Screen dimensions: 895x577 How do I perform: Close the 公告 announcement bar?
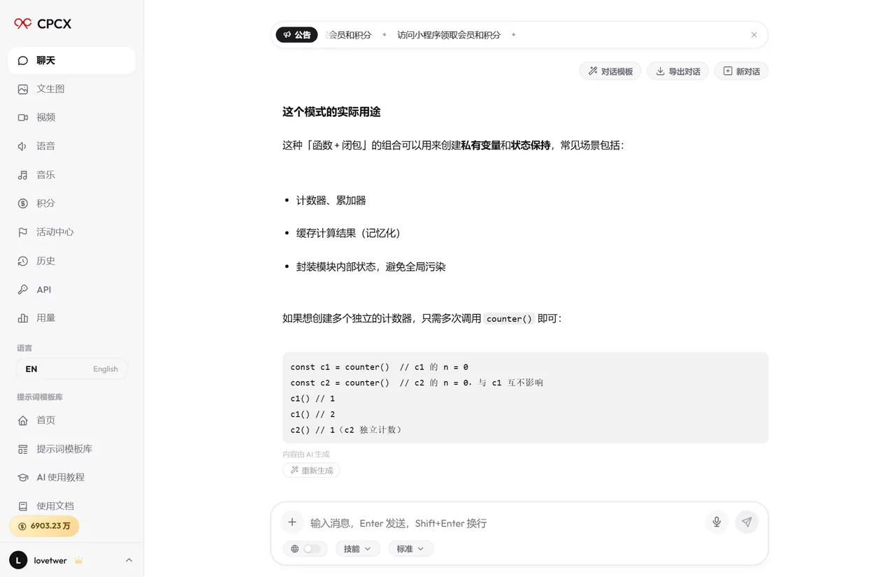click(754, 35)
